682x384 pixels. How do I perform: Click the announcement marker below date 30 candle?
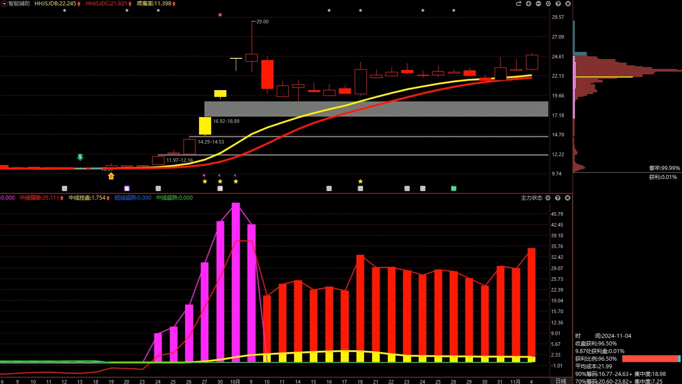[x=220, y=188]
